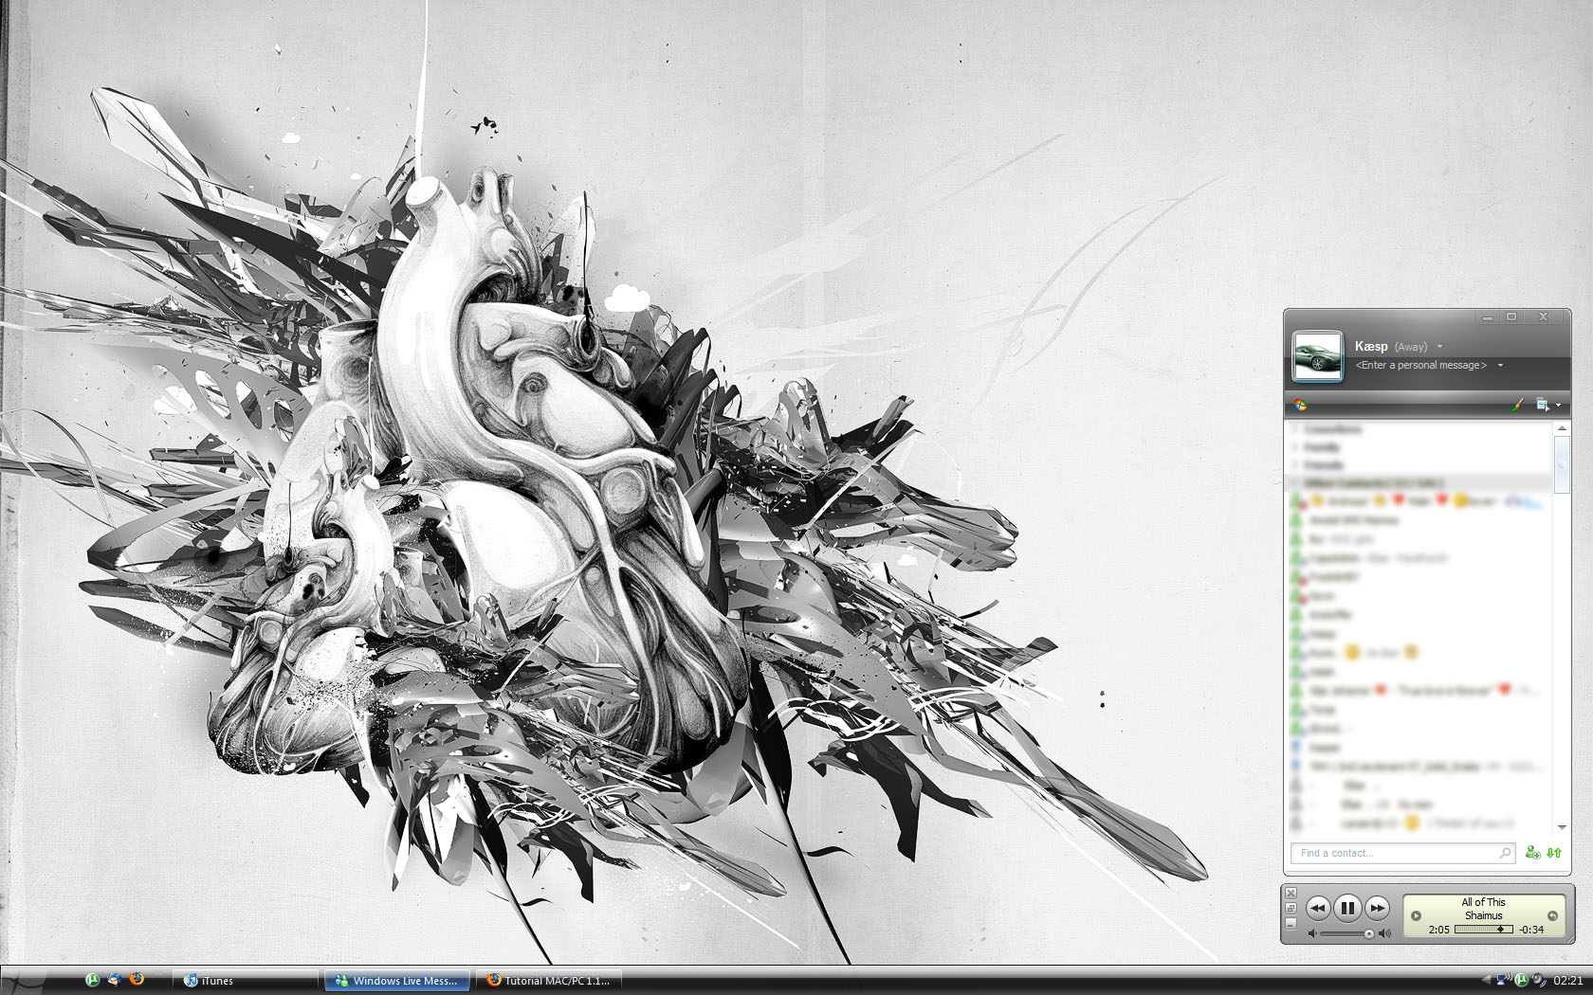The width and height of the screenshot is (1593, 995).
Task: Click the magnifier icon in contact search
Action: click(x=1504, y=853)
